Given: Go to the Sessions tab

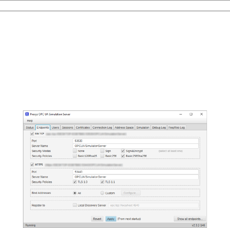Looking at the screenshot, I should coord(67,127).
